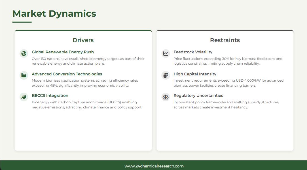Select the High Capital Intensity heading
Viewport: 307px width, 170px height.
point(195,74)
